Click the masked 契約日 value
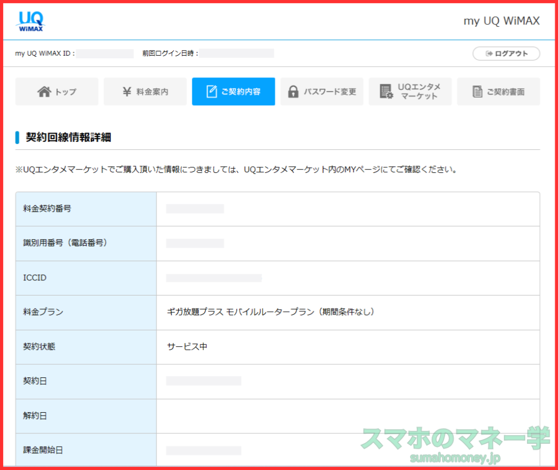Screen dimensions: 558x470 [204, 381]
